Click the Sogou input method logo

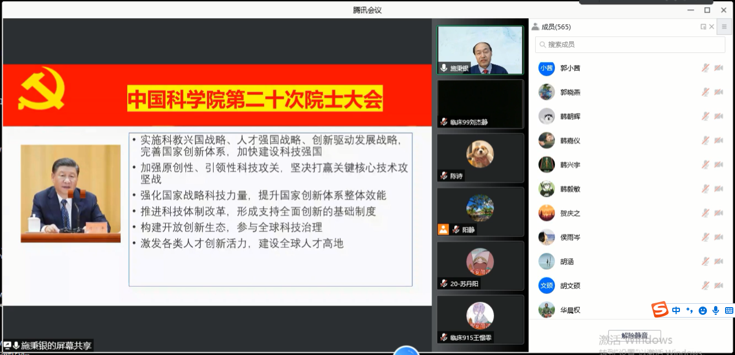coord(660,310)
